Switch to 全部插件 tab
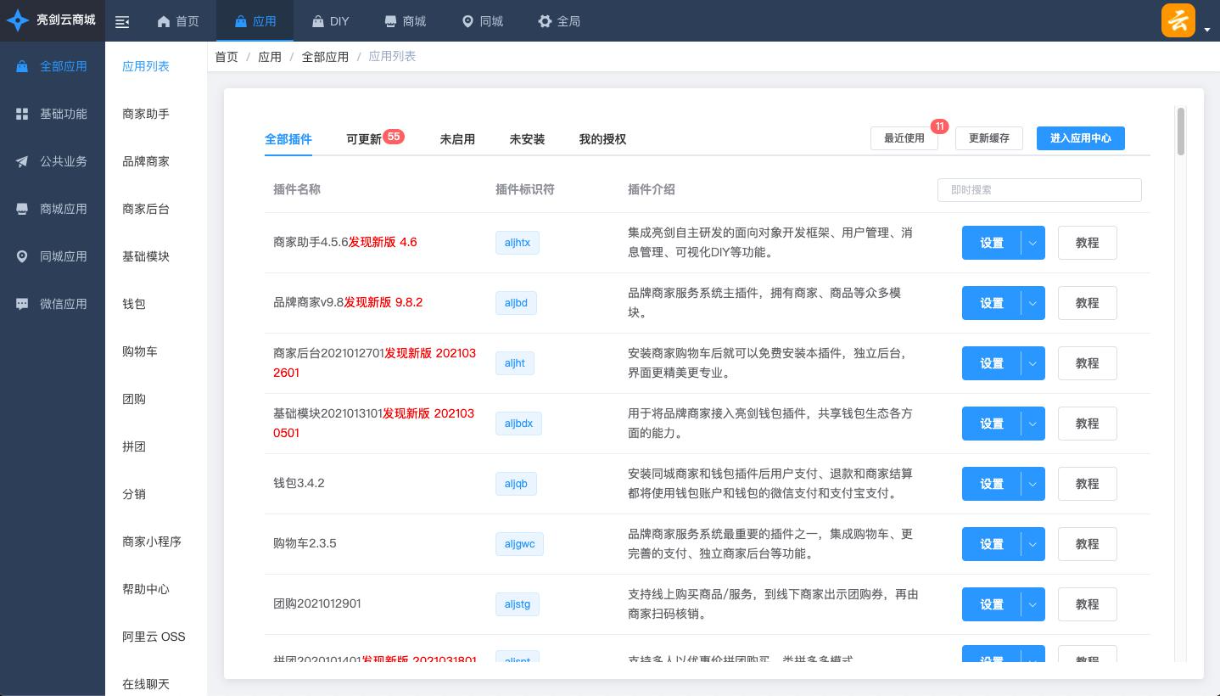Screen dimensions: 1220x696 point(288,139)
